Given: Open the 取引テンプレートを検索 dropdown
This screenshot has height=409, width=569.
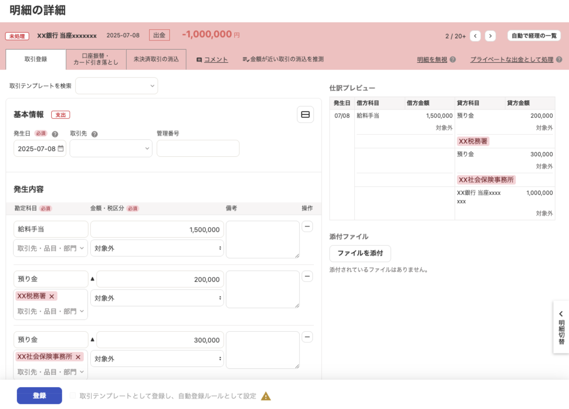Looking at the screenshot, I should point(116,86).
